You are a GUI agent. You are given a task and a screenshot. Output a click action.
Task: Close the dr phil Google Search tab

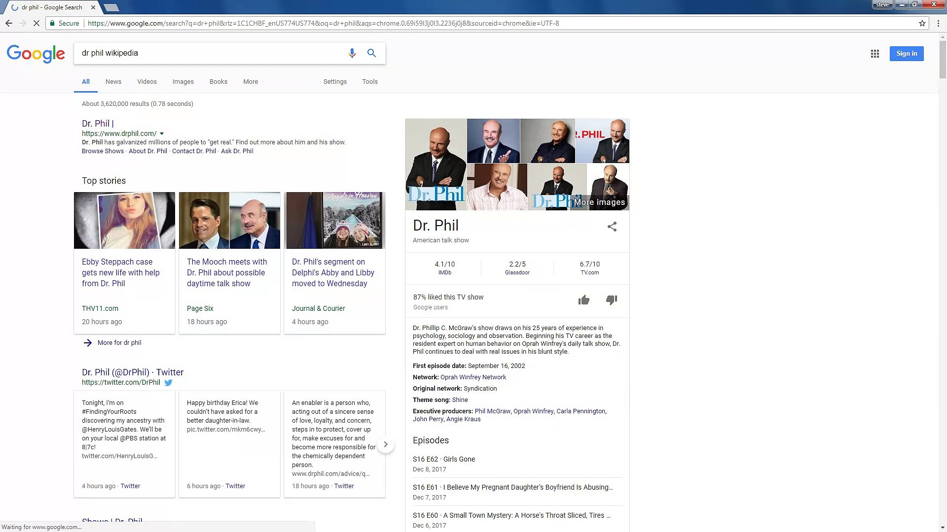tap(93, 7)
